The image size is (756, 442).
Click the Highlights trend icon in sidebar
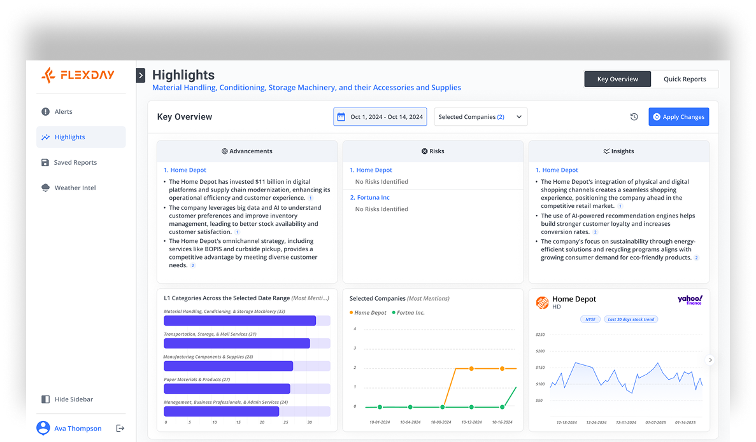coord(45,137)
